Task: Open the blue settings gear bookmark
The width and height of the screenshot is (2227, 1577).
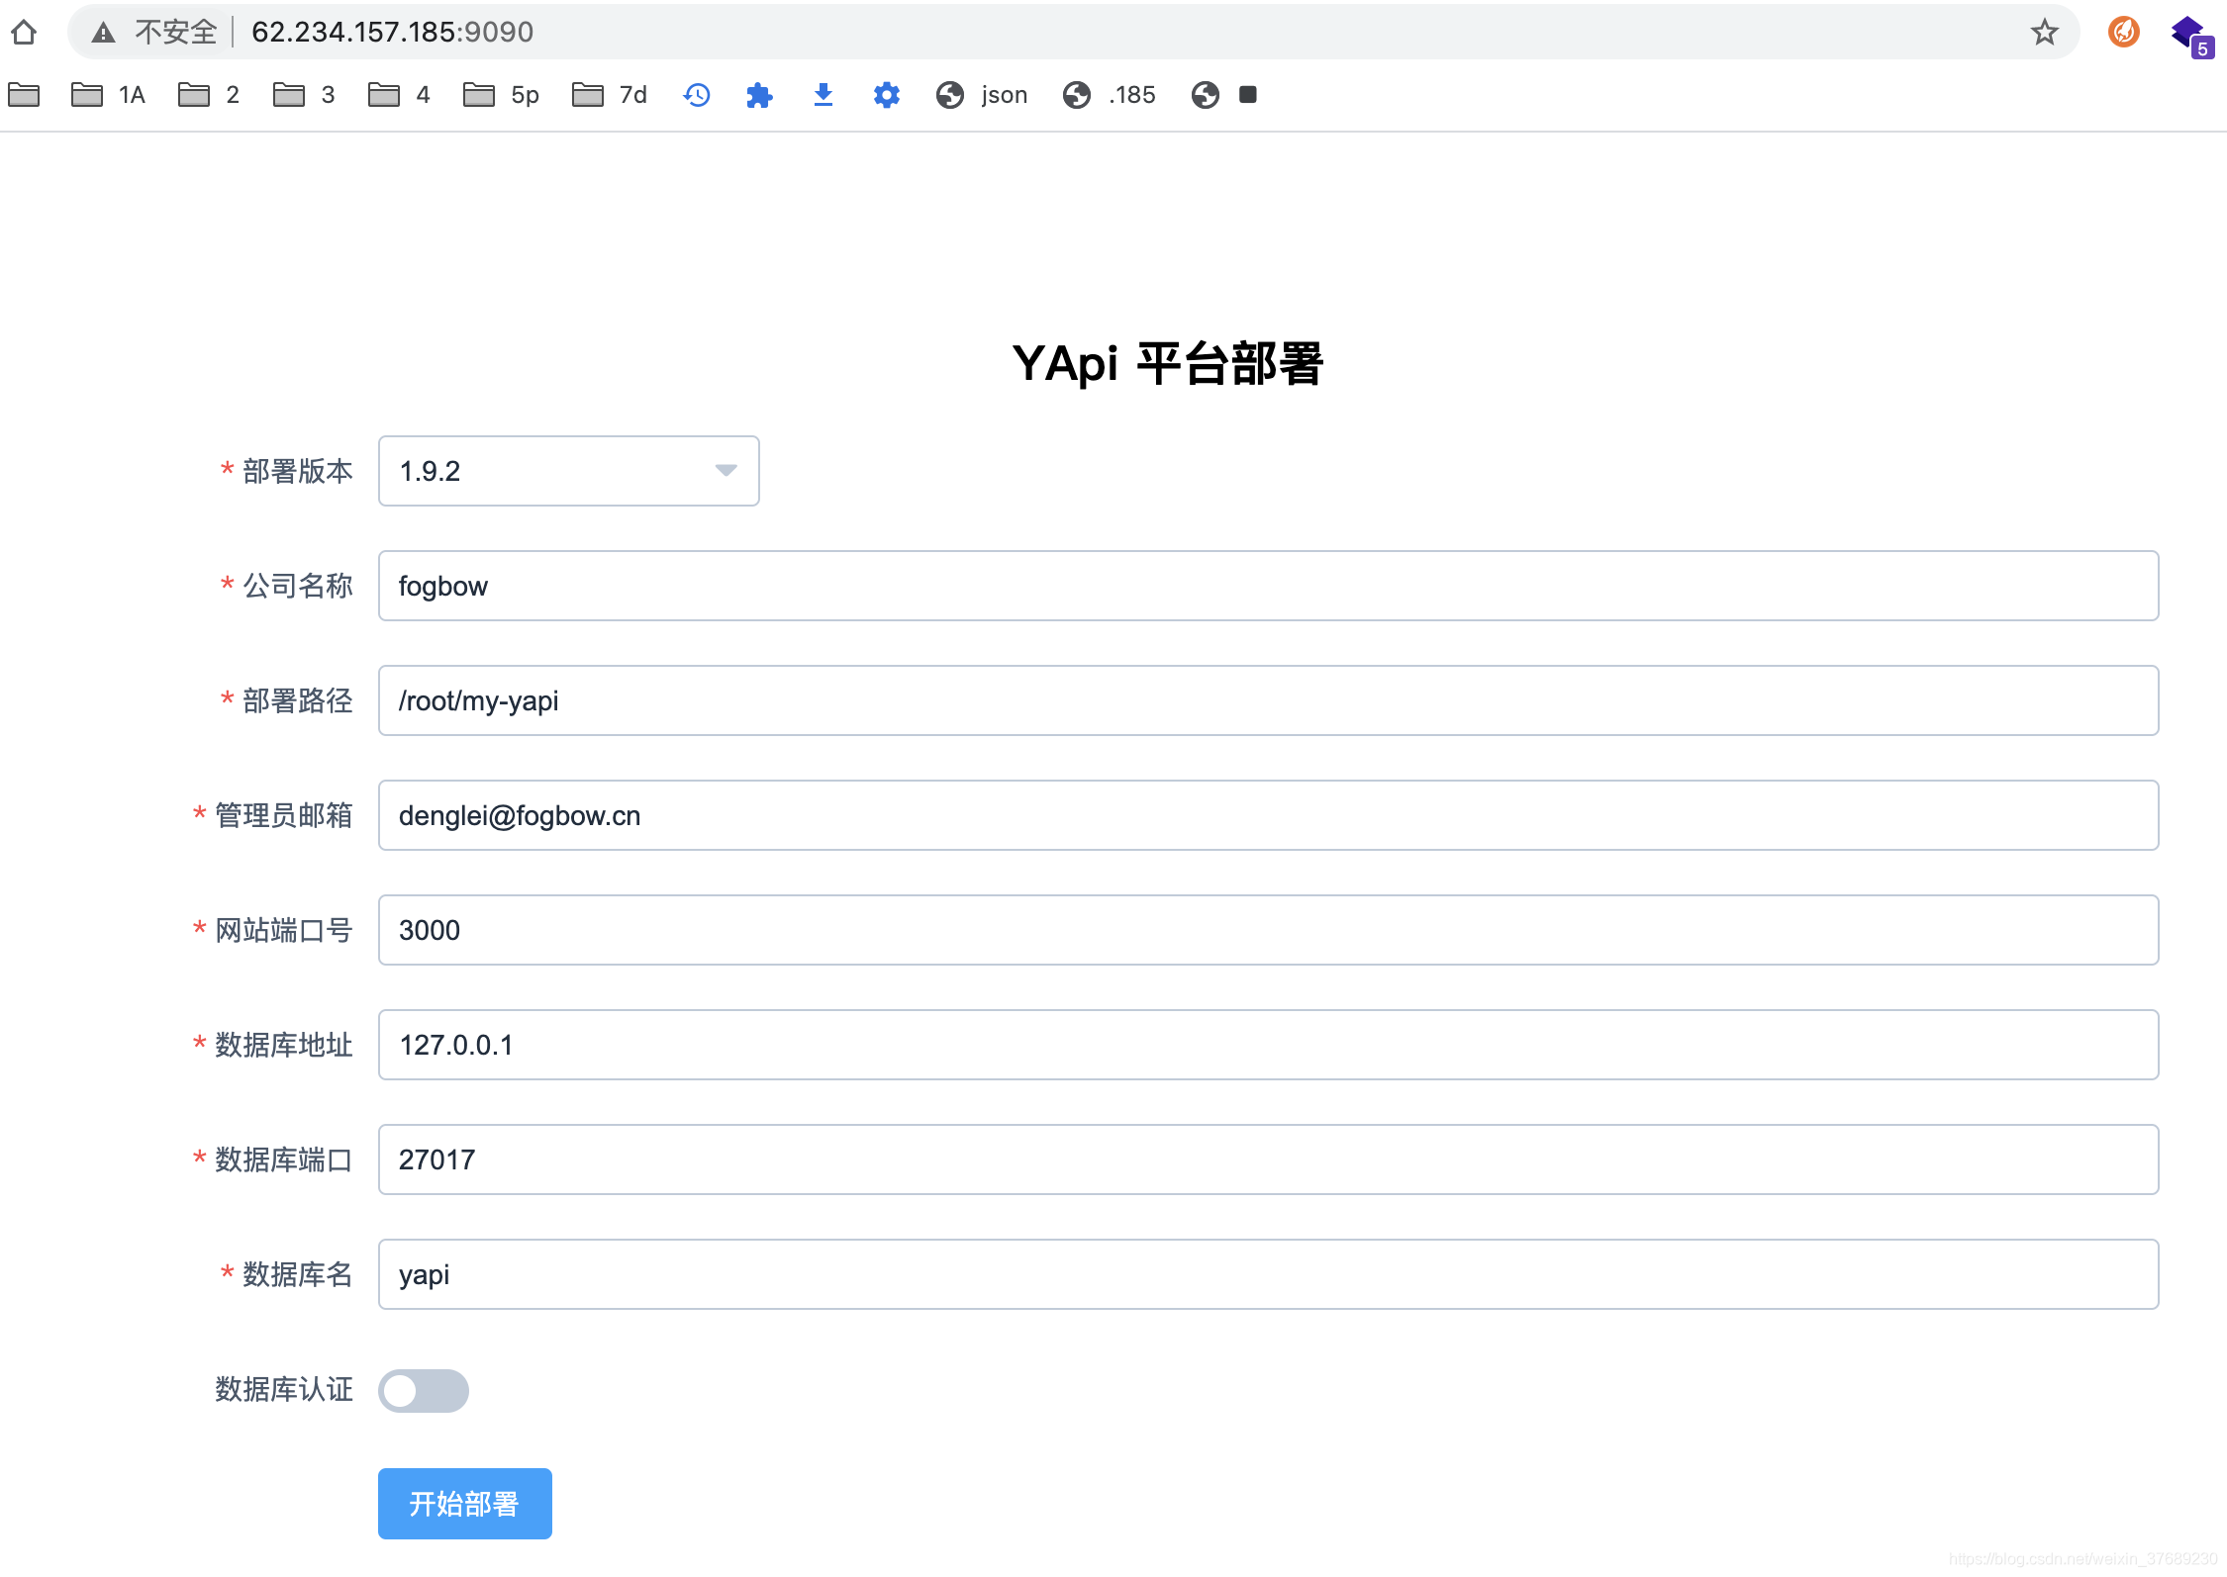Action: (886, 95)
